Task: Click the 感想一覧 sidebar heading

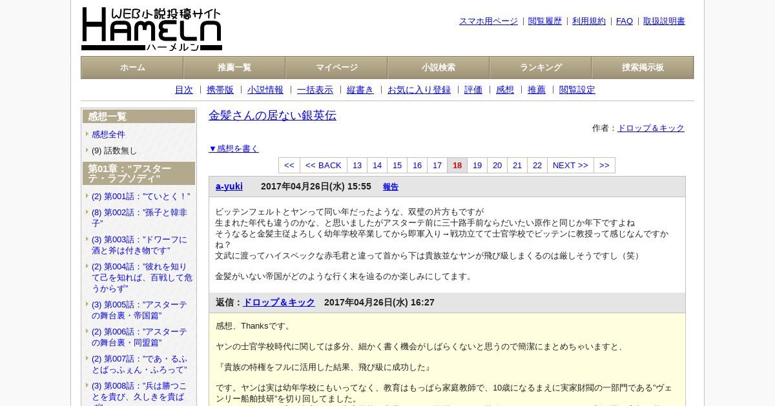Action: point(139,117)
